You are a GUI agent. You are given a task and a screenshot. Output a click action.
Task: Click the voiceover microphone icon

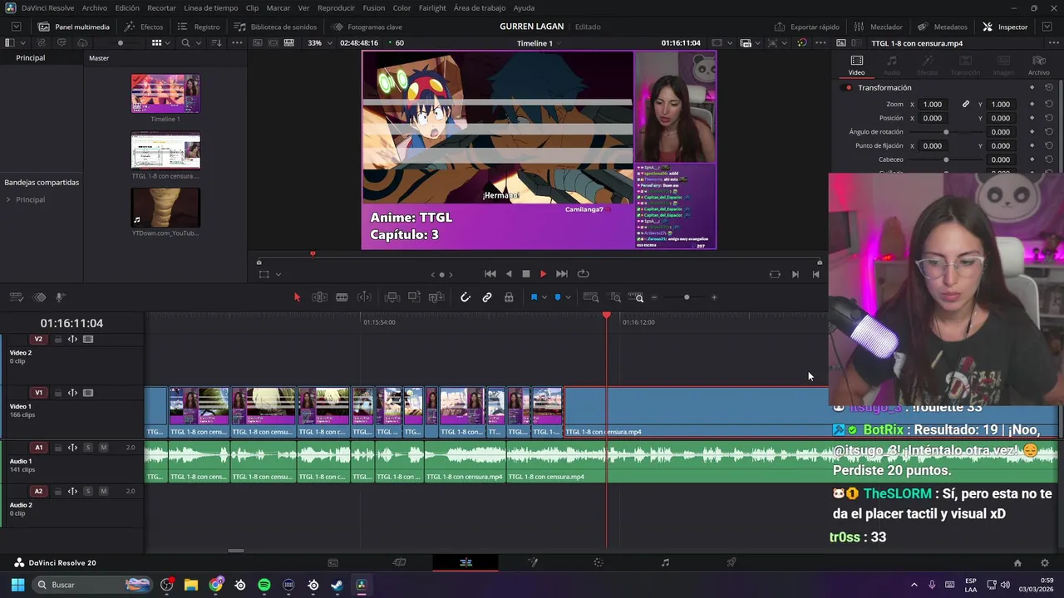[x=60, y=297]
